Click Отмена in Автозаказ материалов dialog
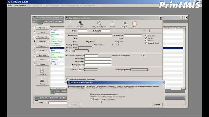The height and width of the screenshot is (117, 209). [x=157, y=104]
